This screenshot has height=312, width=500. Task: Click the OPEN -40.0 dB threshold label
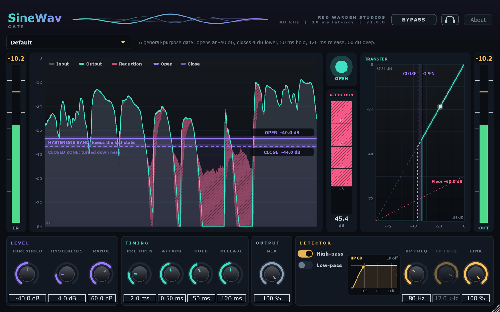pyautogui.click(x=282, y=133)
